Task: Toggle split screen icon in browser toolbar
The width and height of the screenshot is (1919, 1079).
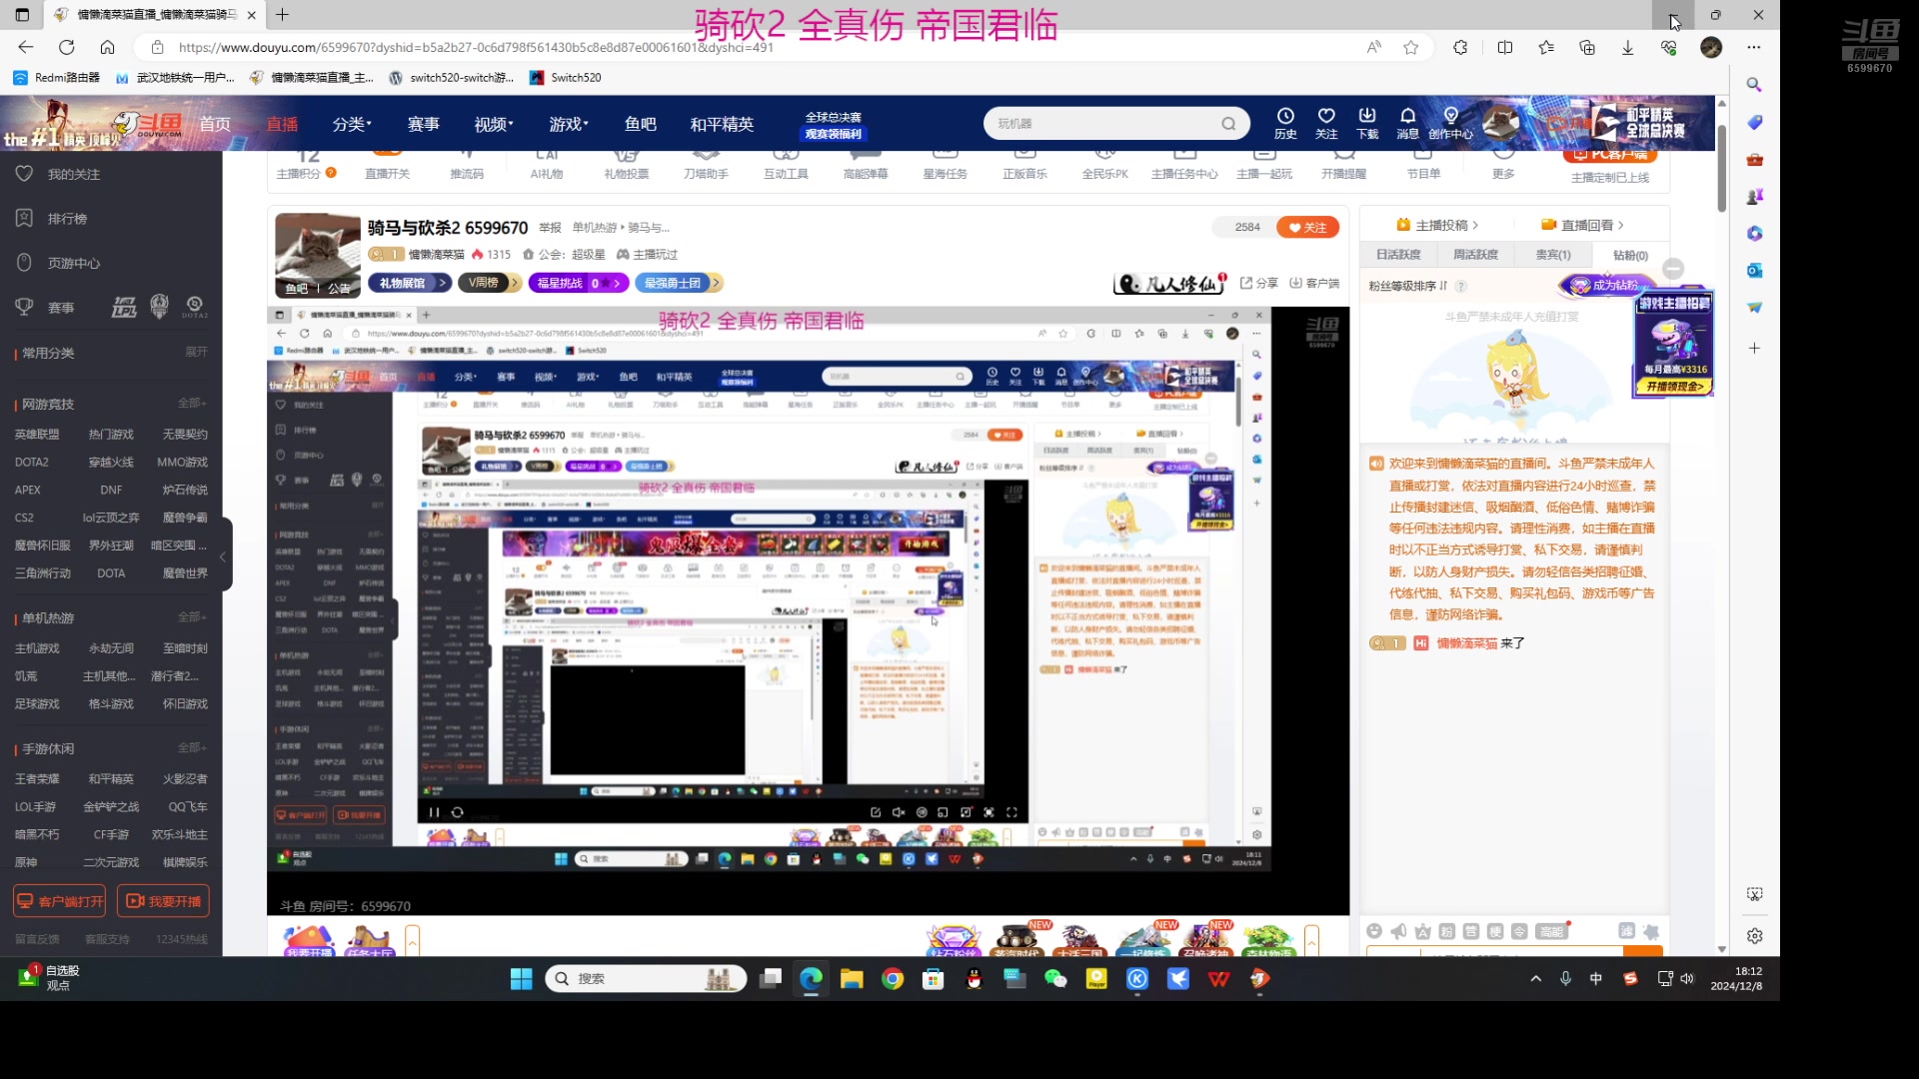Action: pos(1505,47)
